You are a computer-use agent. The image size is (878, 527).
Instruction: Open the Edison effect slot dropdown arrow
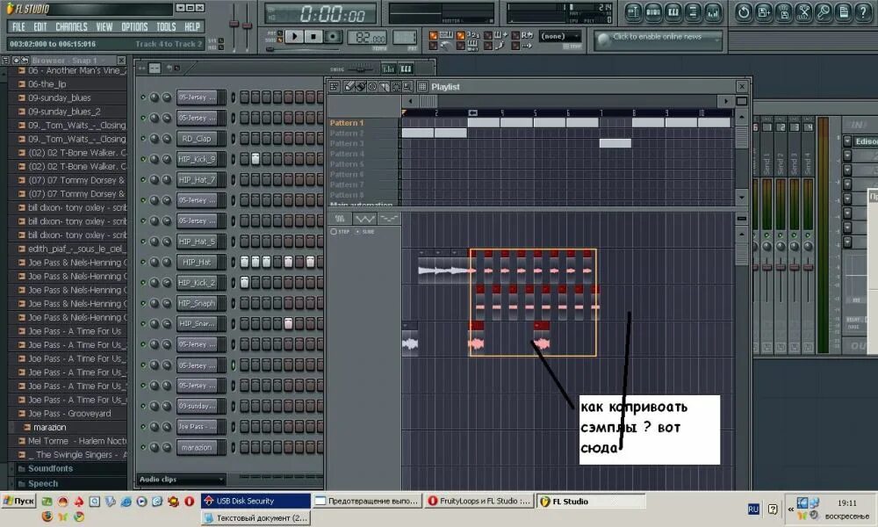point(847,141)
